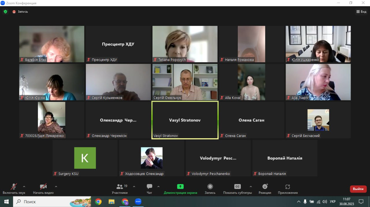This screenshot has width=370, height=207.
Task: Turn on camera with Начать видео
Action: tap(43, 189)
